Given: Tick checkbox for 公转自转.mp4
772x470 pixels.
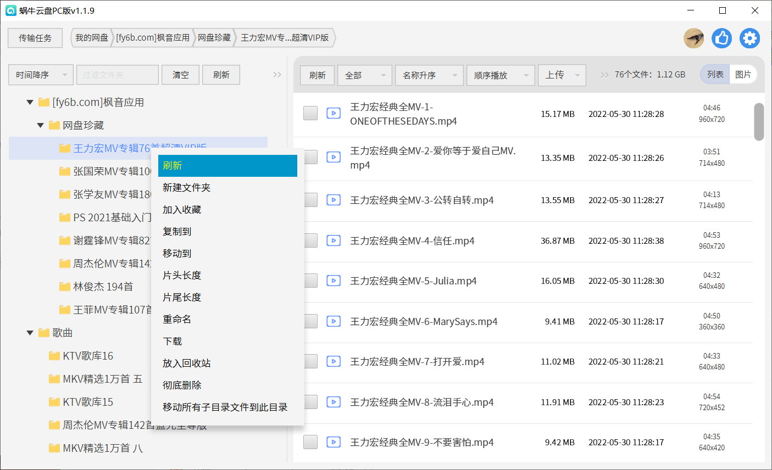Looking at the screenshot, I should 310,200.
